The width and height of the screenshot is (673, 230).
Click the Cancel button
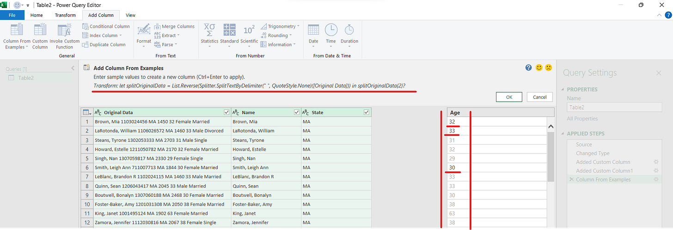pyautogui.click(x=540, y=97)
